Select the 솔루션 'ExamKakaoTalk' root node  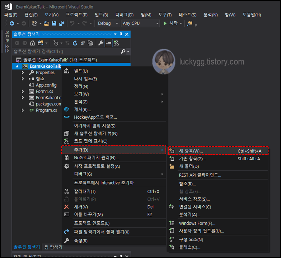pyautogui.click(x=60, y=60)
